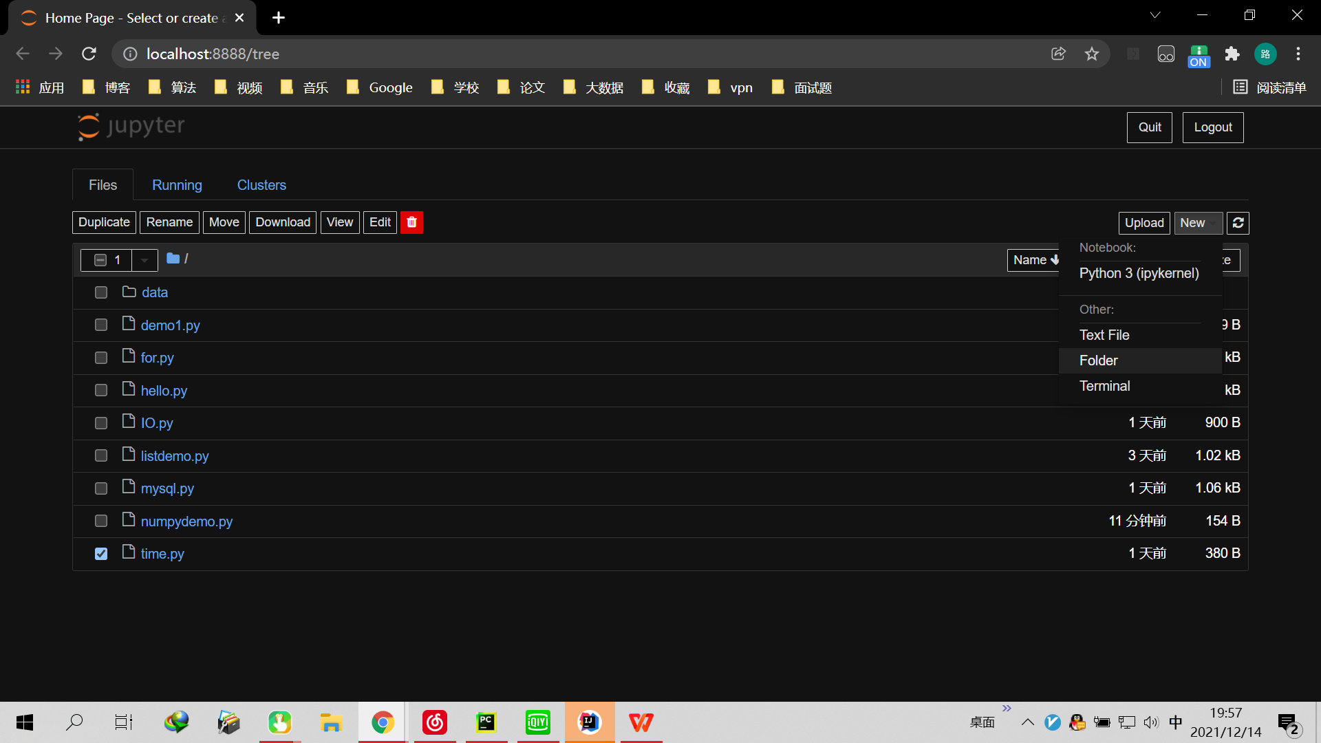The height and width of the screenshot is (743, 1321).
Task: Click the refresh file list icon
Action: tap(1238, 223)
